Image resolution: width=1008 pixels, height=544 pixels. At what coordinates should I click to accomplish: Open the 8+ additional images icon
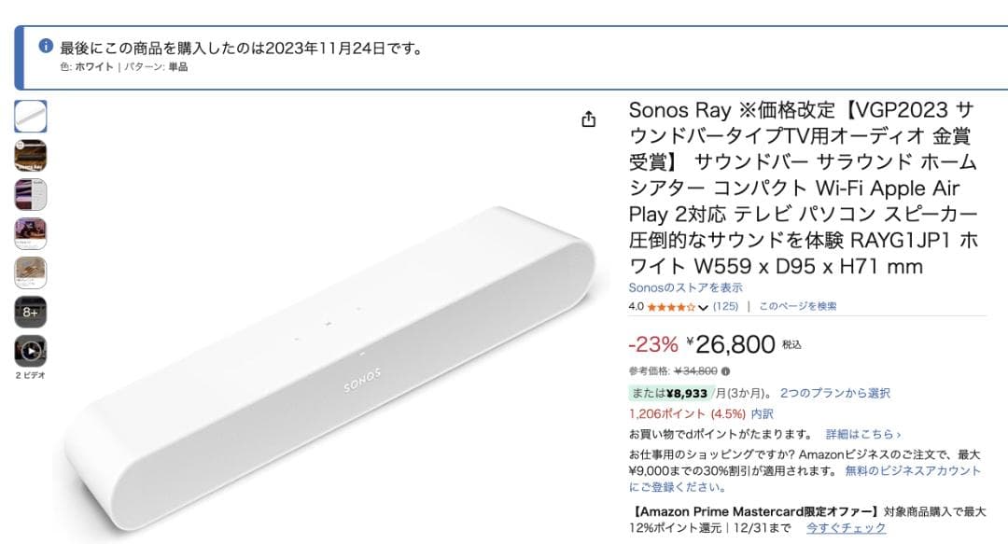tap(31, 311)
